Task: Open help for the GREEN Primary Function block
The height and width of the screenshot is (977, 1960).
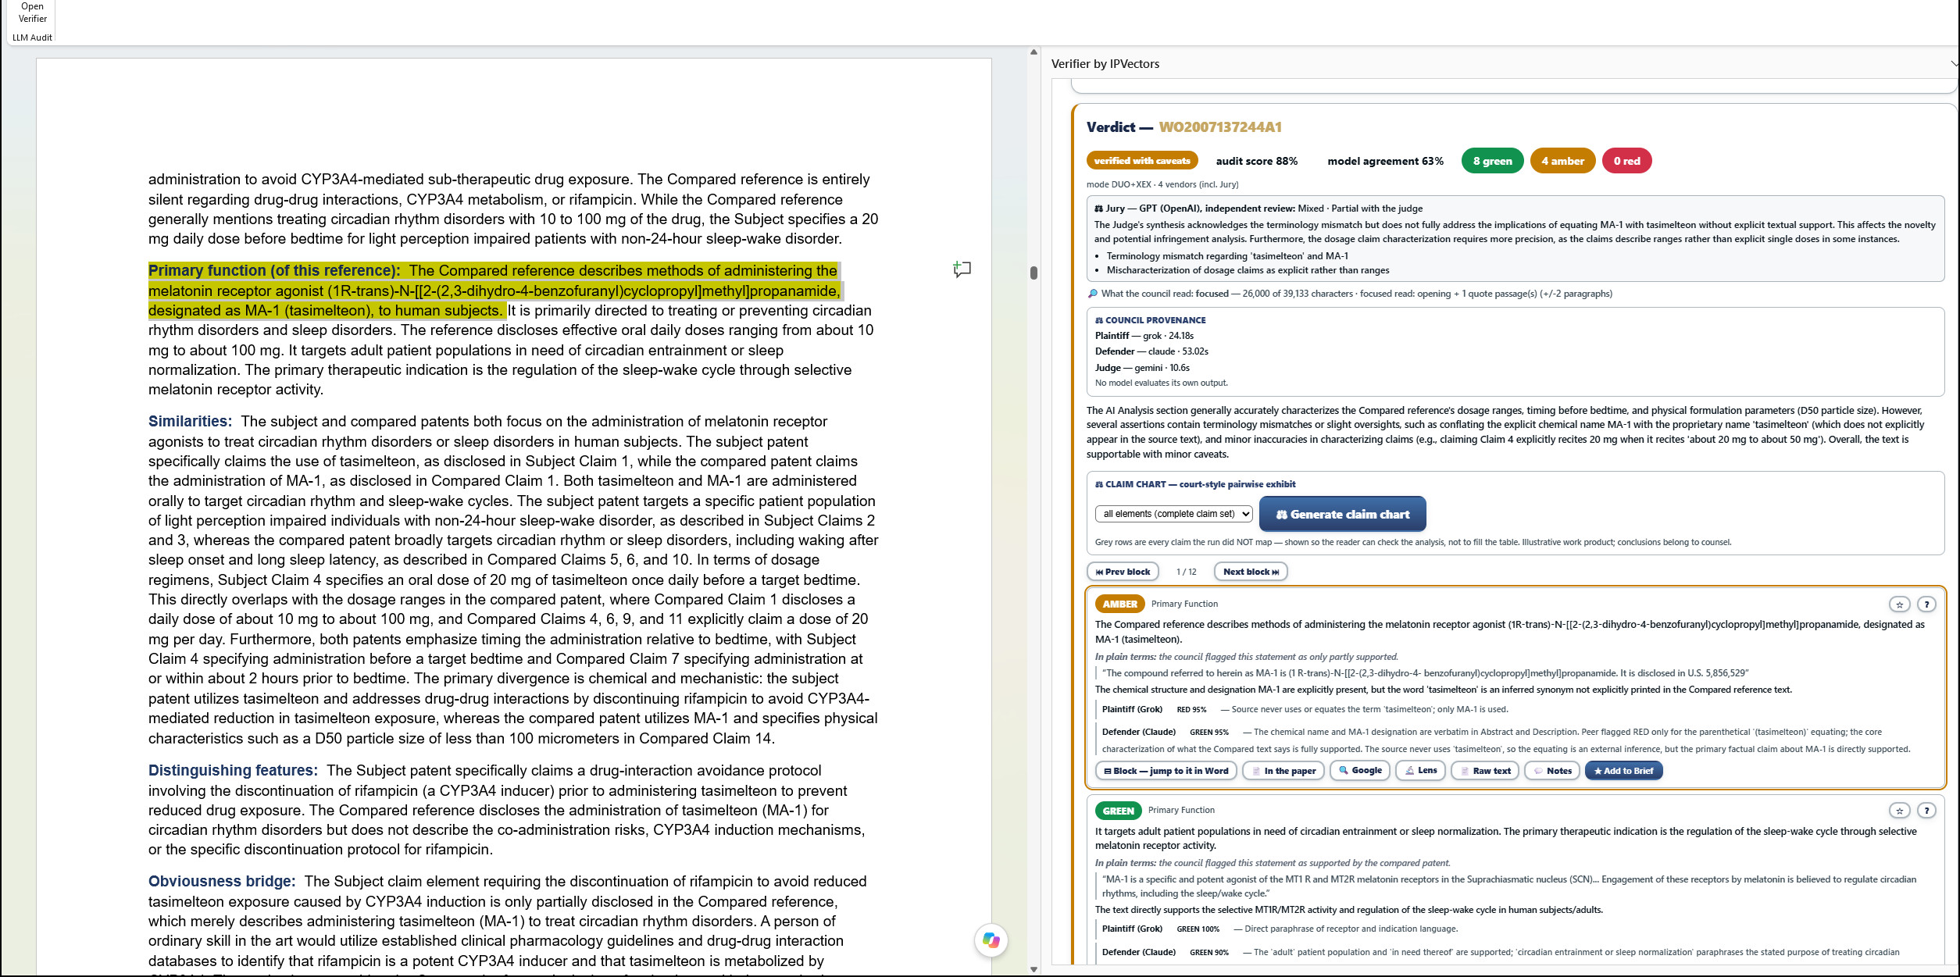Action: (1926, 811)
